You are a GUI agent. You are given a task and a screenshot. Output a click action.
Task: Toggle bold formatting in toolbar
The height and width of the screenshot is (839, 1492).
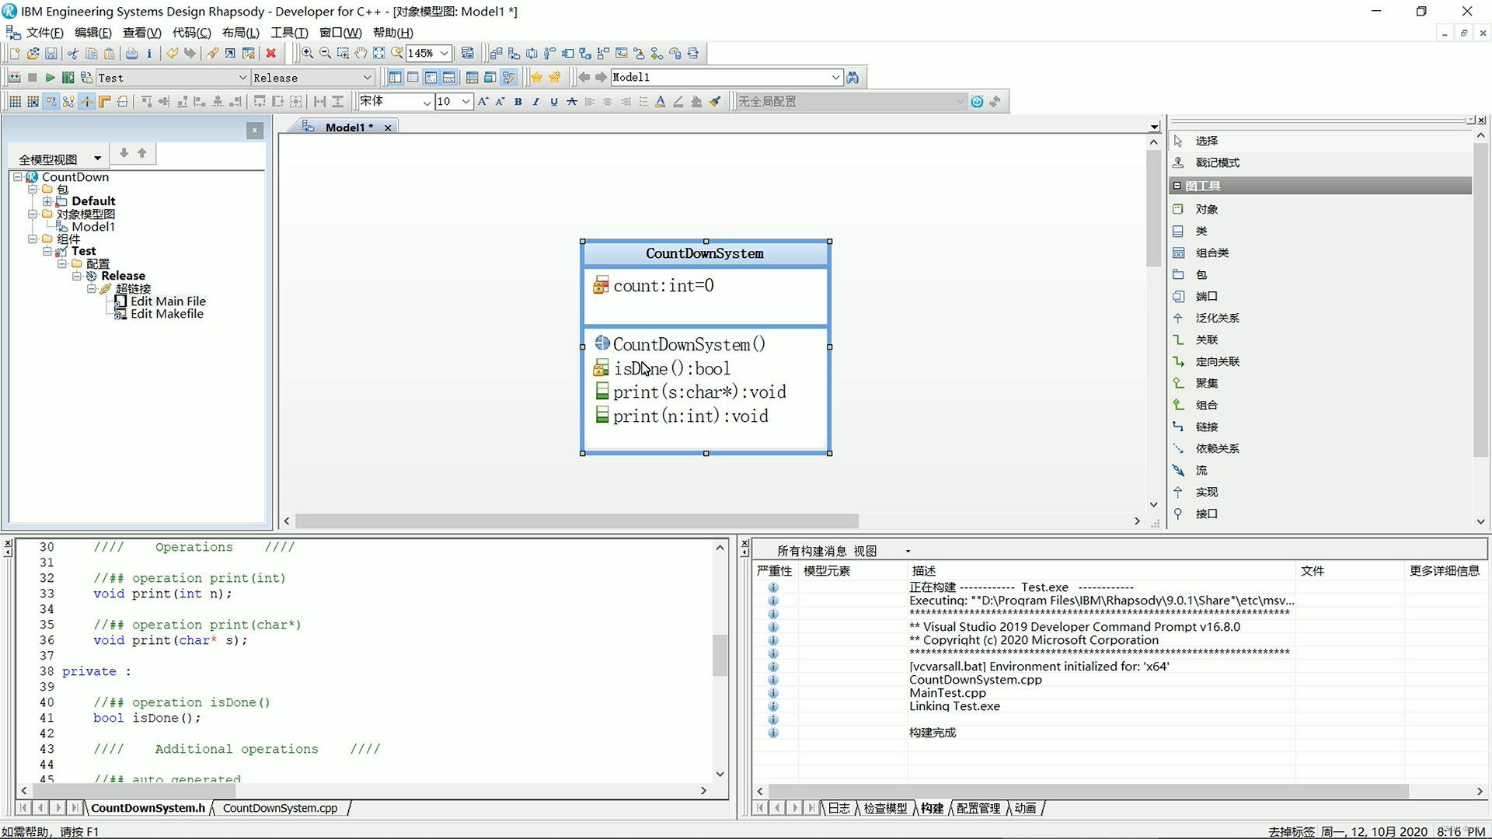(x=518, y=100)
